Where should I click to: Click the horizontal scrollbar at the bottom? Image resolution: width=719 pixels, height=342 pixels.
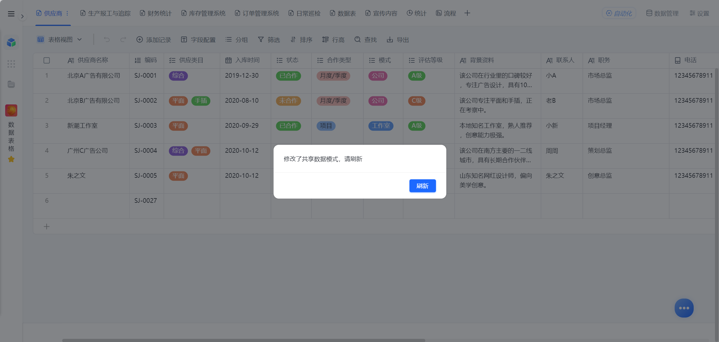pyautogui.click(x=244, y=340)
